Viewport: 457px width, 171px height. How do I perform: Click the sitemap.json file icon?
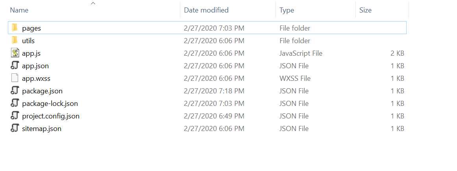click(x=15, y=128)
